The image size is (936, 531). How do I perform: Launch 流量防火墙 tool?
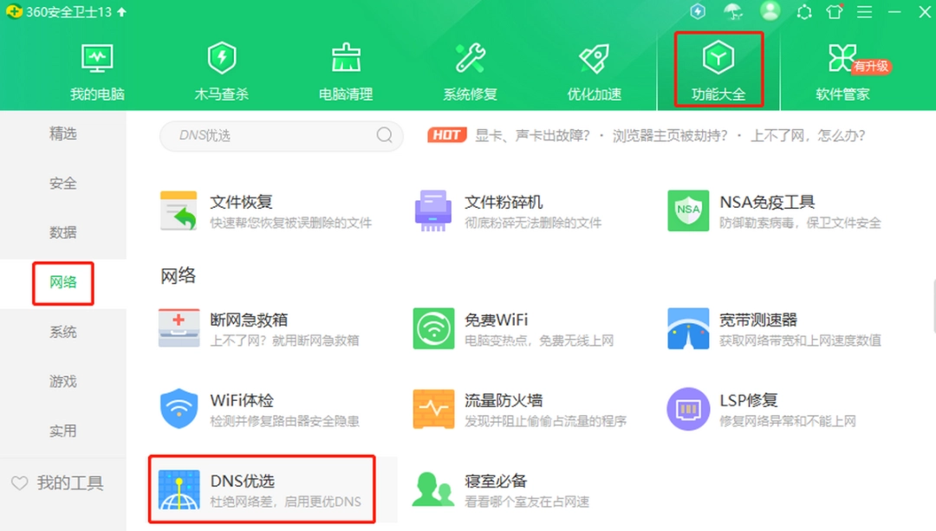519,409
